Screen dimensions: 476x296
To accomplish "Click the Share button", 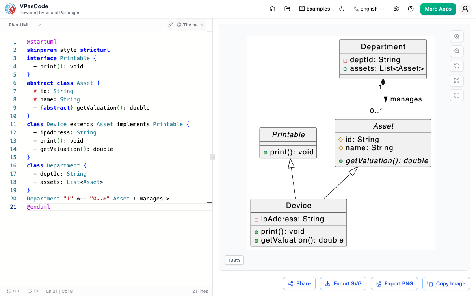I will click(299, 283).
